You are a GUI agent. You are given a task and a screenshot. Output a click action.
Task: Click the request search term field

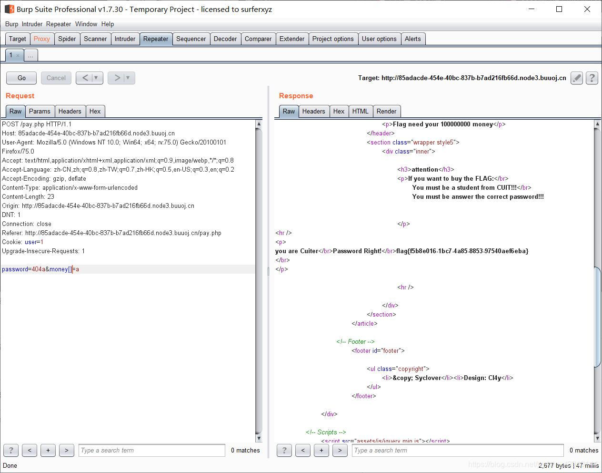coord(152,450)
